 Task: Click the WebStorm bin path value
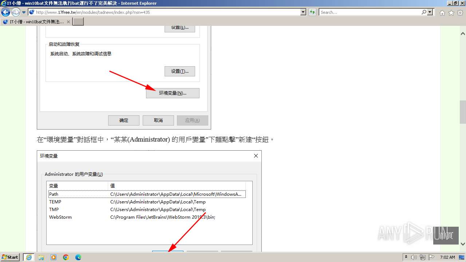coord(163,217)
